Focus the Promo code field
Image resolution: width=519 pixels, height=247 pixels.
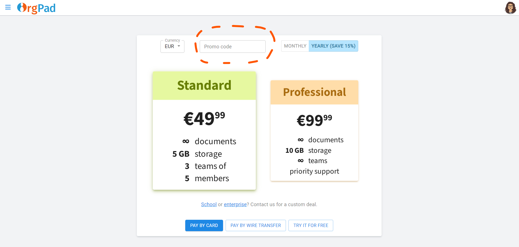tap(233, 47)
